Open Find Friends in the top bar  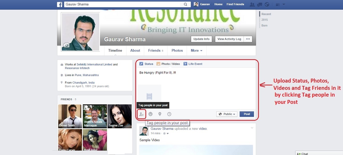[235, 4]
